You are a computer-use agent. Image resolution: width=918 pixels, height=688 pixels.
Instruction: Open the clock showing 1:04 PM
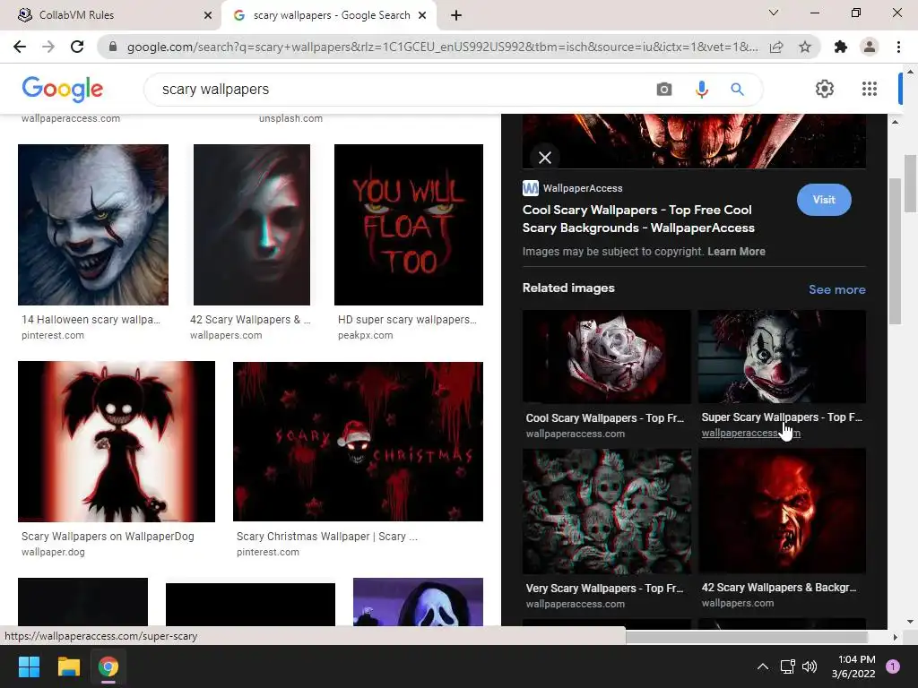853,666
